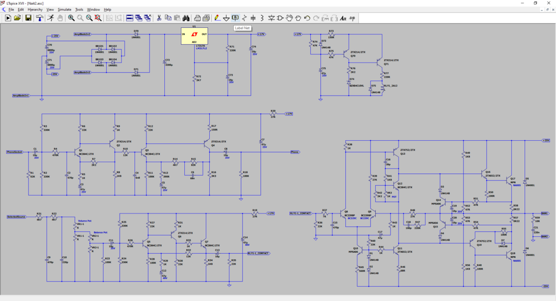Place a ground symbol
556x301 pixels.
tap(227, 19)
